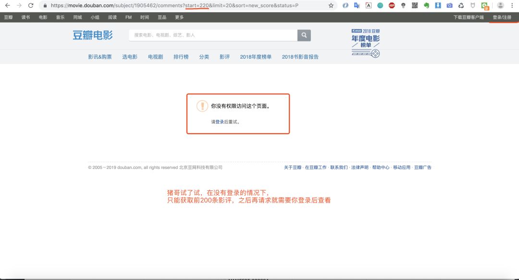Go to 阅读 in the top bar
The width and height of the screenshot is (519, 280).
[x=112, y=17]
